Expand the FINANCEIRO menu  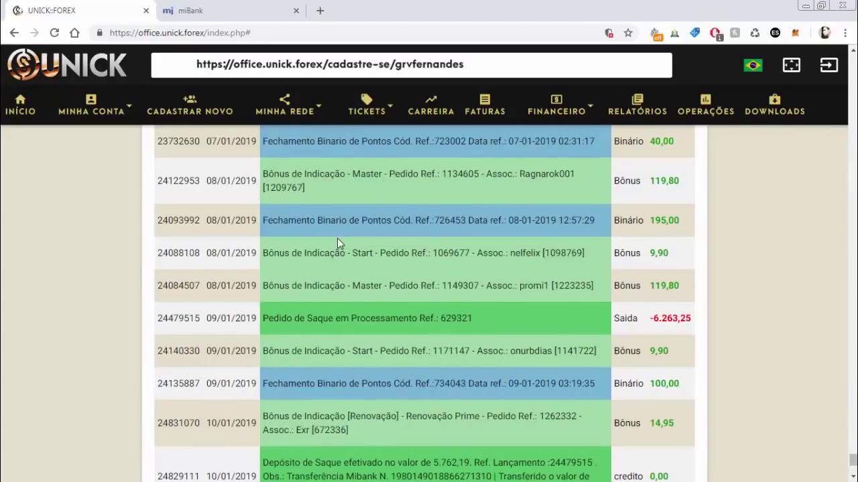tap(560, 105)
